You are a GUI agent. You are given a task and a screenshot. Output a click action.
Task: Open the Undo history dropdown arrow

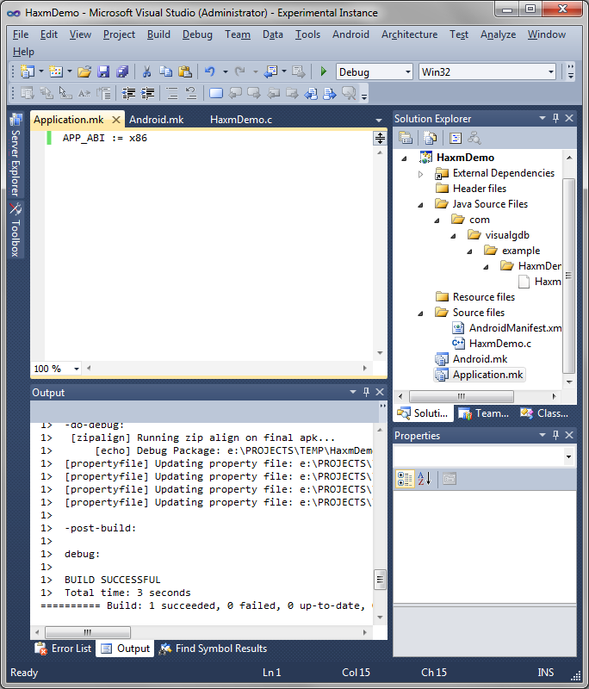click(226, 71)
